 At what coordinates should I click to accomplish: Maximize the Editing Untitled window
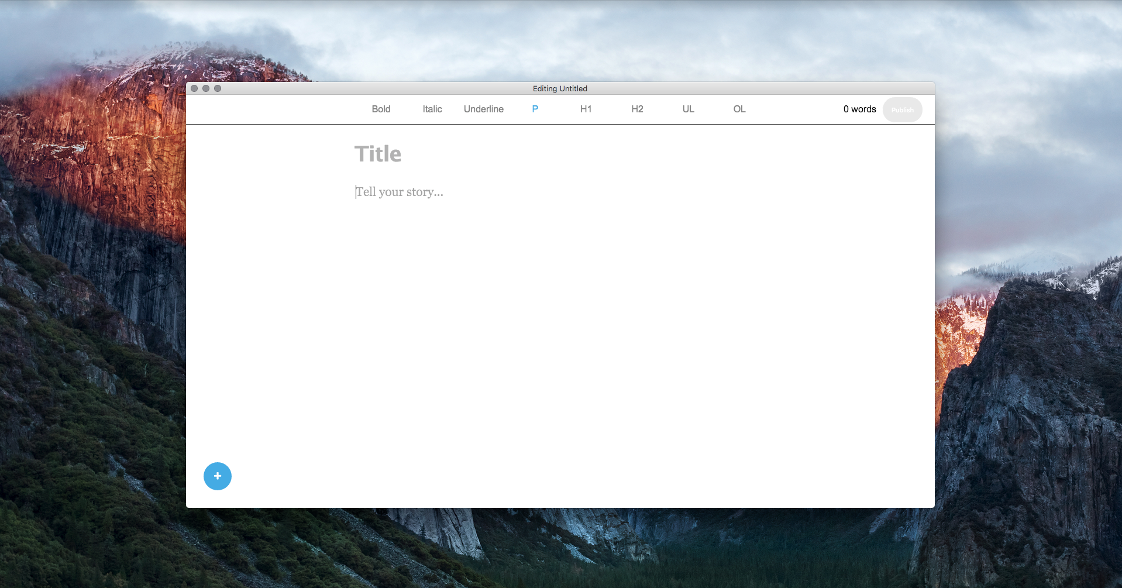[218, 88]
